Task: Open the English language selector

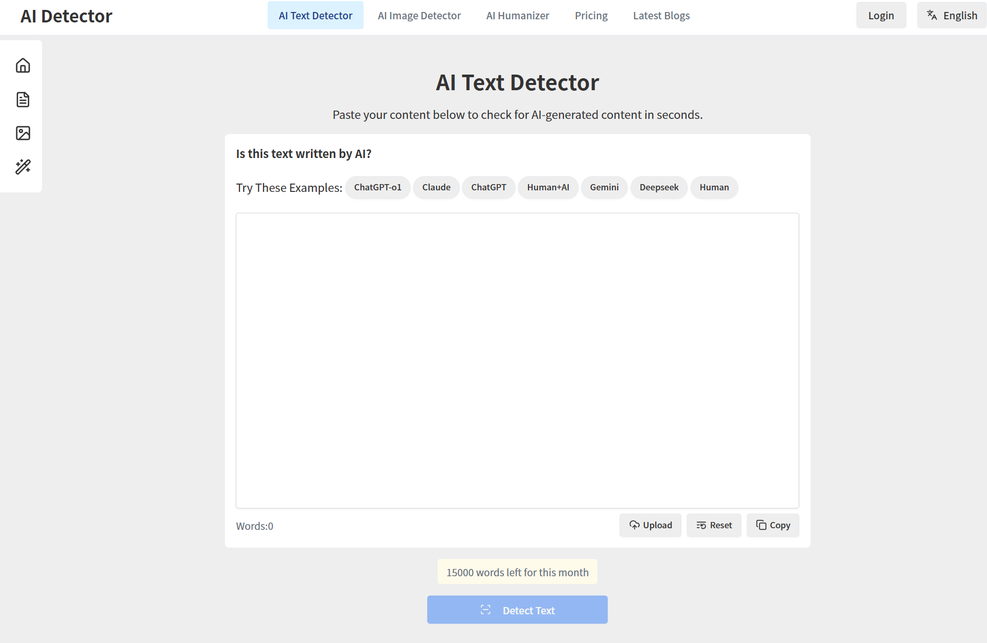Action: [x=952, y=16]
